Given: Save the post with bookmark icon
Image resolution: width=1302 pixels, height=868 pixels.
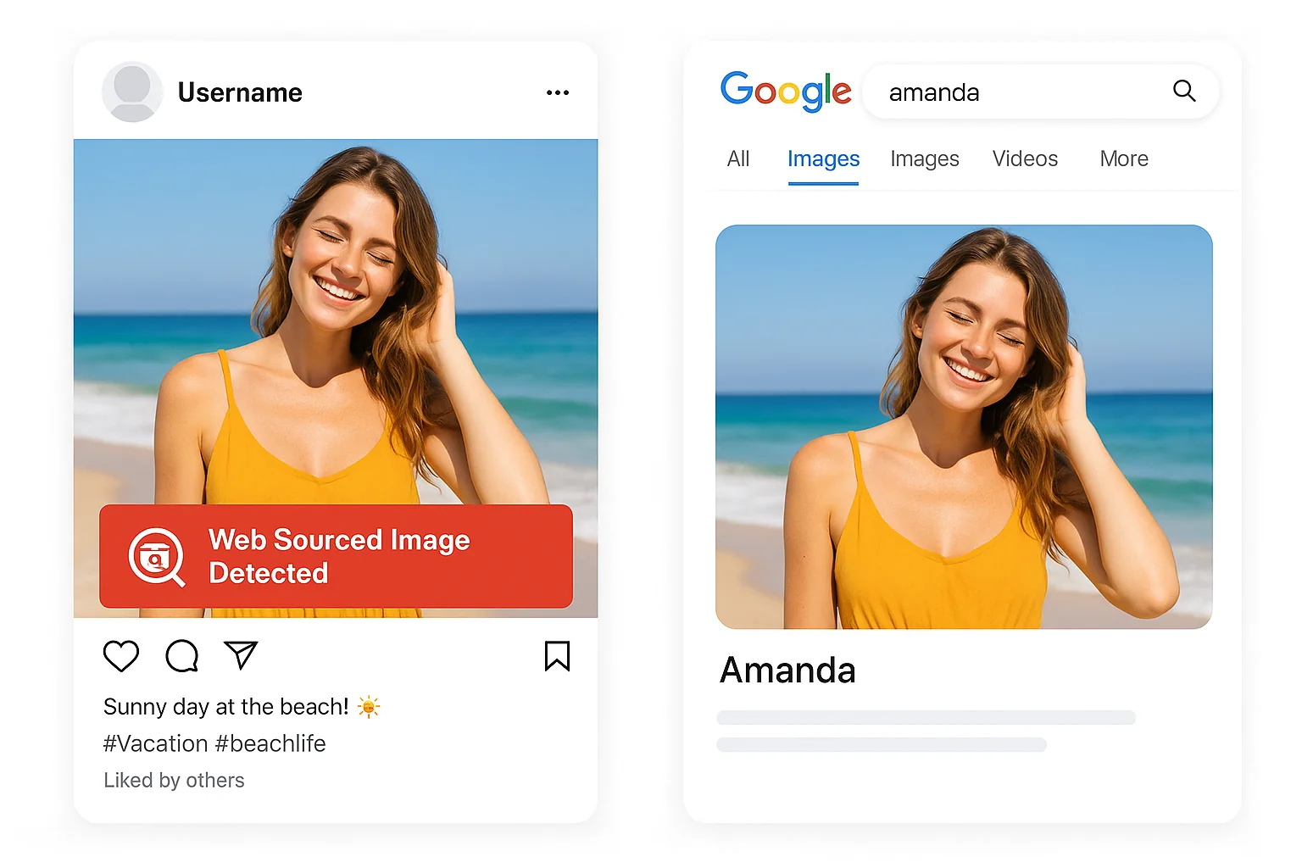Looking at the screenshot, I should coord(557,656).
